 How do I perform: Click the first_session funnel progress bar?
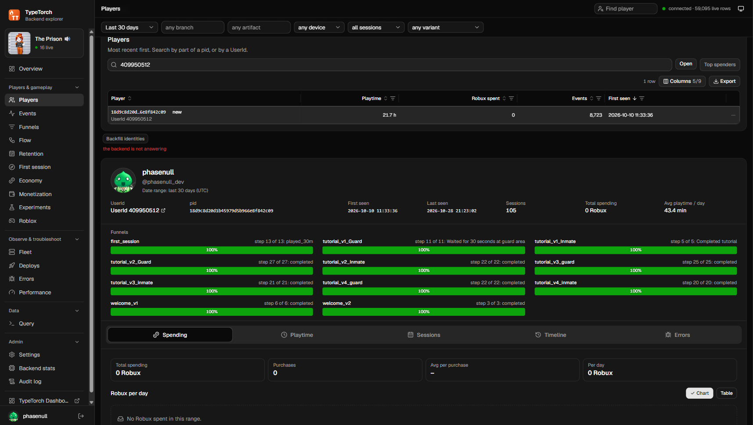point(212,250)
